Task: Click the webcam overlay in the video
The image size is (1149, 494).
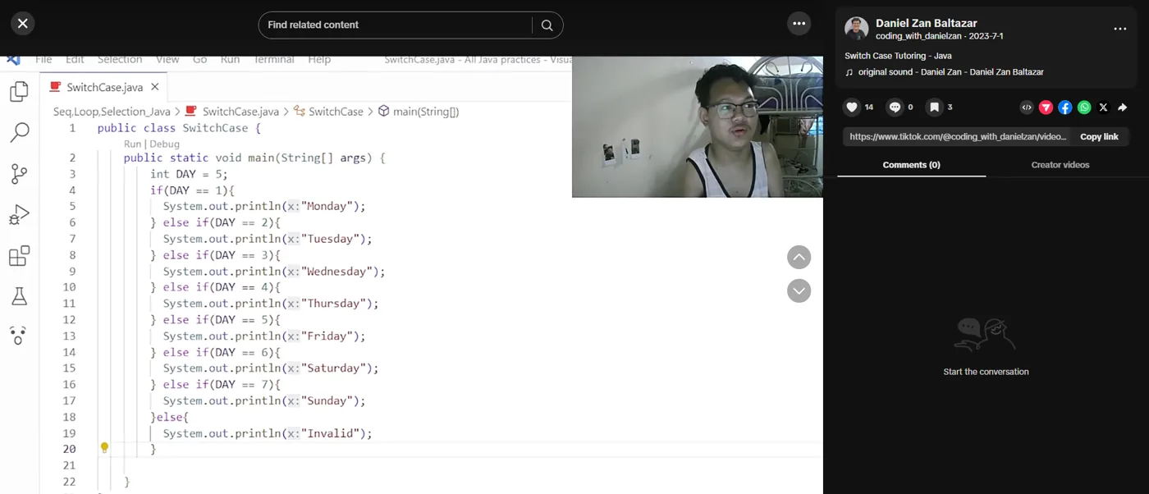Action: click(697, 127)
